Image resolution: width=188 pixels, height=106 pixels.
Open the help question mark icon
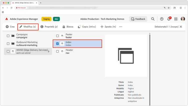(x=162, y=19)
